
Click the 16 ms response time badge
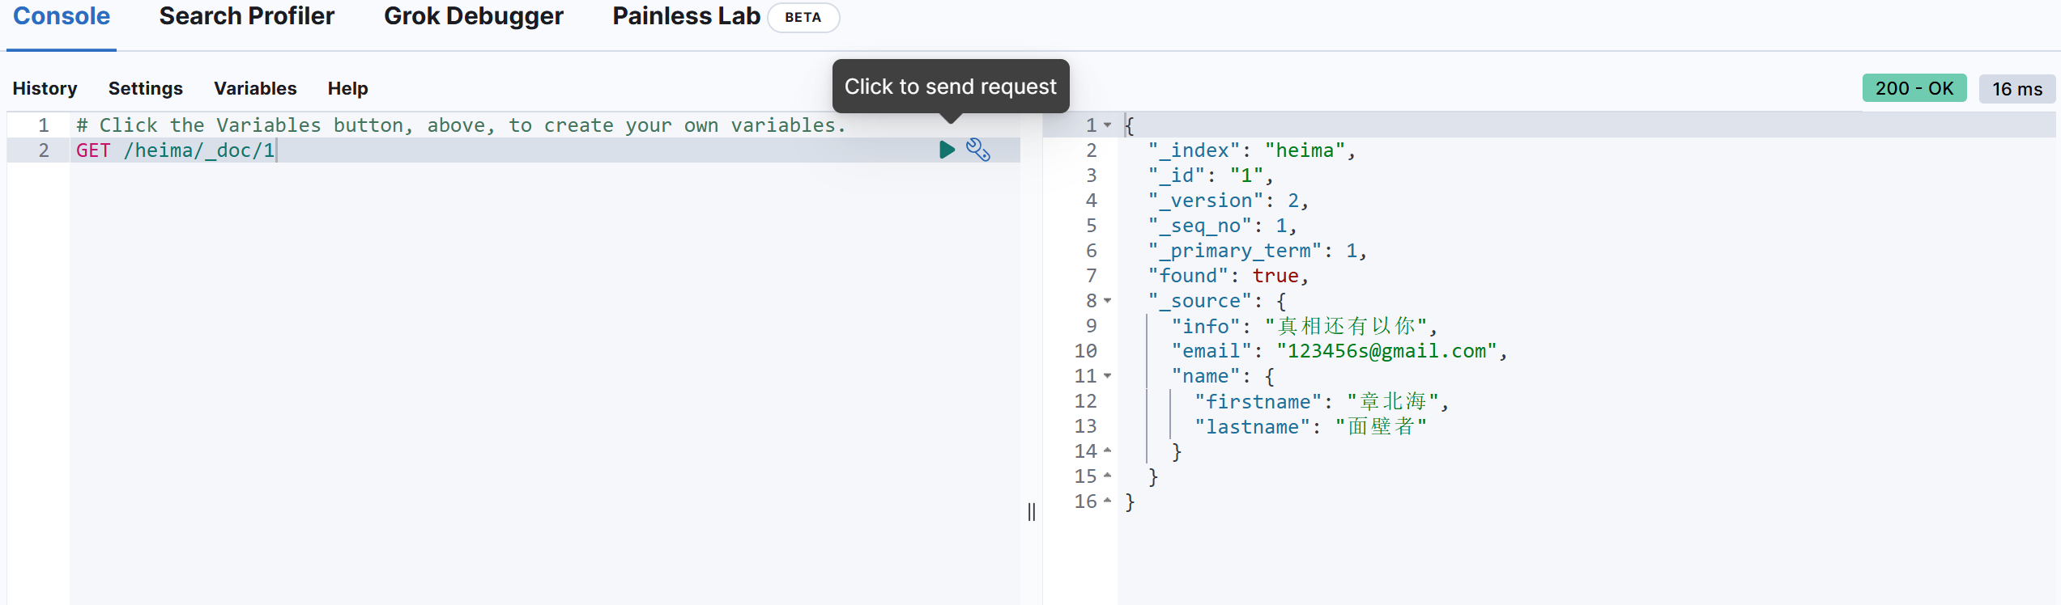2016,89
